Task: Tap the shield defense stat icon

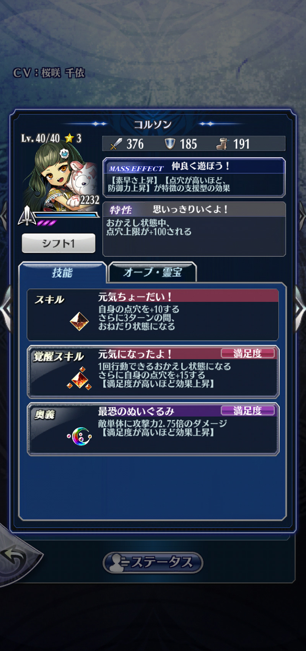Action: click(x=170, y=144)
